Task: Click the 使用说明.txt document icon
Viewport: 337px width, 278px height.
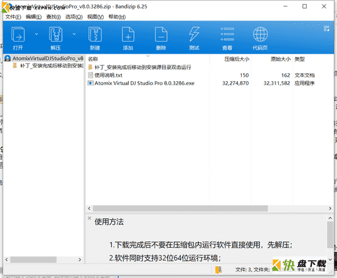Action: point(91,75)
